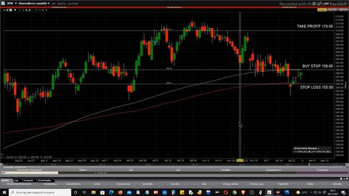Screen dimensions: 349x196
Task: Click the zoom in magnifier toolbar icon
Action: 27,10
